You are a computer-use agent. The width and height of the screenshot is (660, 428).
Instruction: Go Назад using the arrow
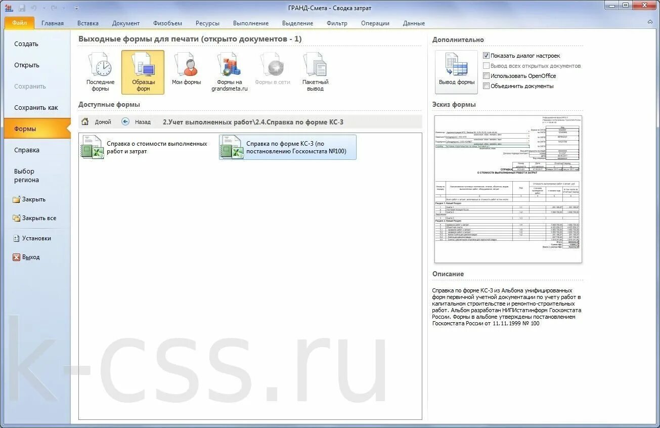point(126,122)
